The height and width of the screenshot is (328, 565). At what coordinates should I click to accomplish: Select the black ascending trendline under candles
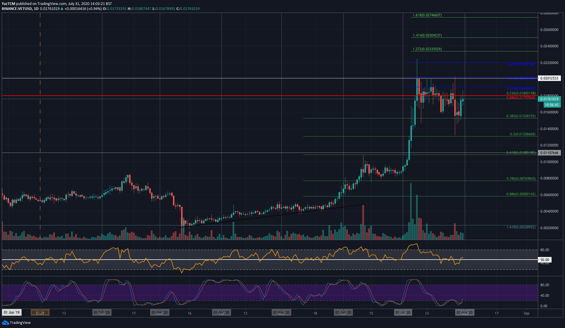pyautogui.click(x=272, y=216)
